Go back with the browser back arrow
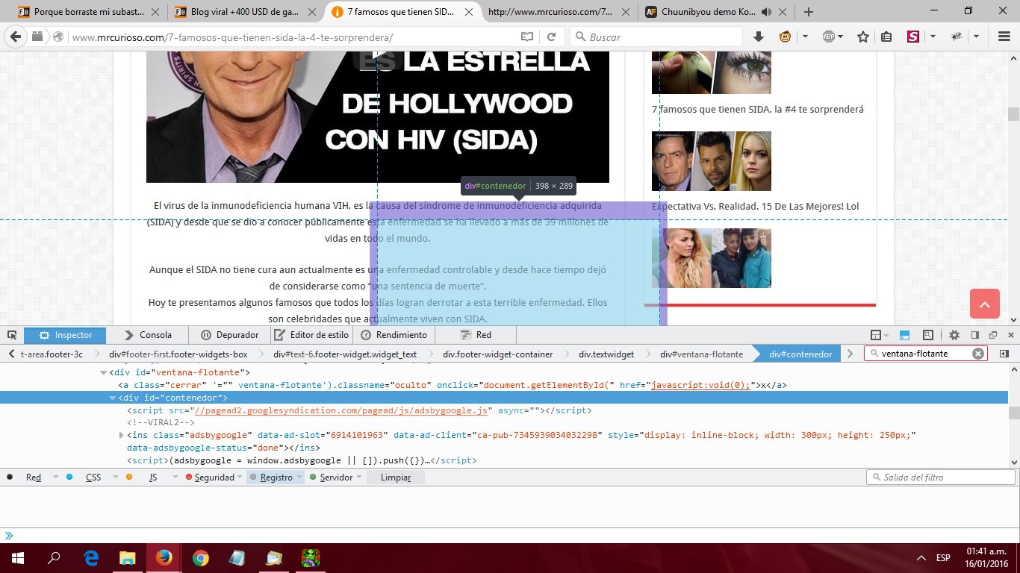The height and width of the screenshot is (573, 1020). click(13, 37)
